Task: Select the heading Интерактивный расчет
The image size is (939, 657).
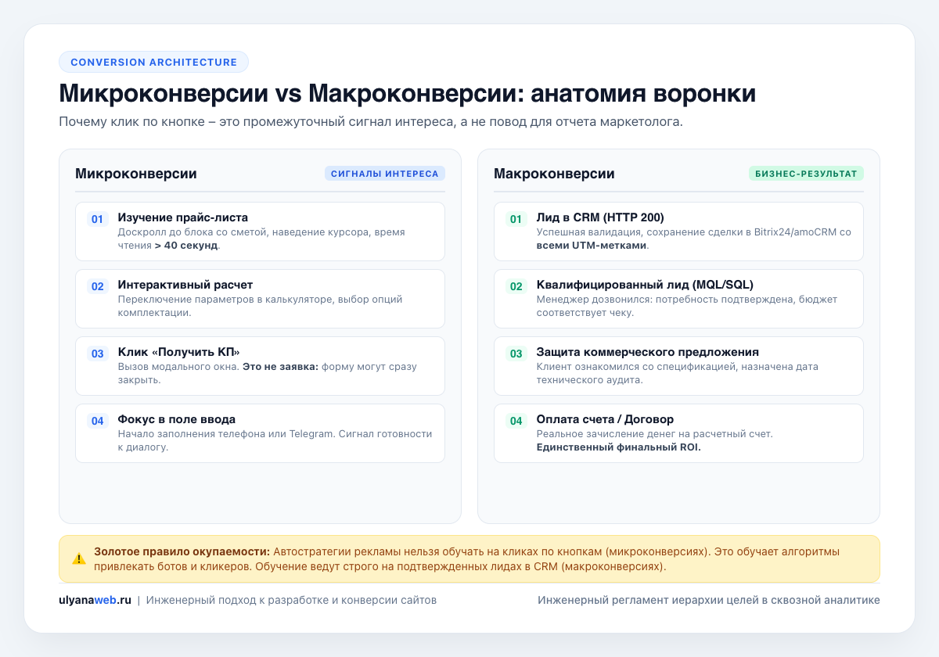Action: [x=185, y=285]
